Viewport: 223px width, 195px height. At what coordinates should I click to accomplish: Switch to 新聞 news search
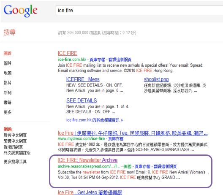coord(8,93)
